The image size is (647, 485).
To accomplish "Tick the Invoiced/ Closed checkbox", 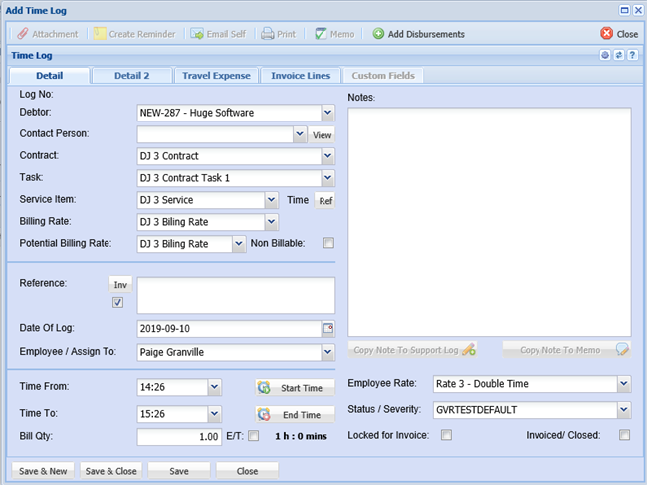I will click(x=624, y=435).
